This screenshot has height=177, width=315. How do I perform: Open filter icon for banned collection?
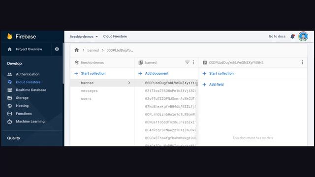pos(187,62)
